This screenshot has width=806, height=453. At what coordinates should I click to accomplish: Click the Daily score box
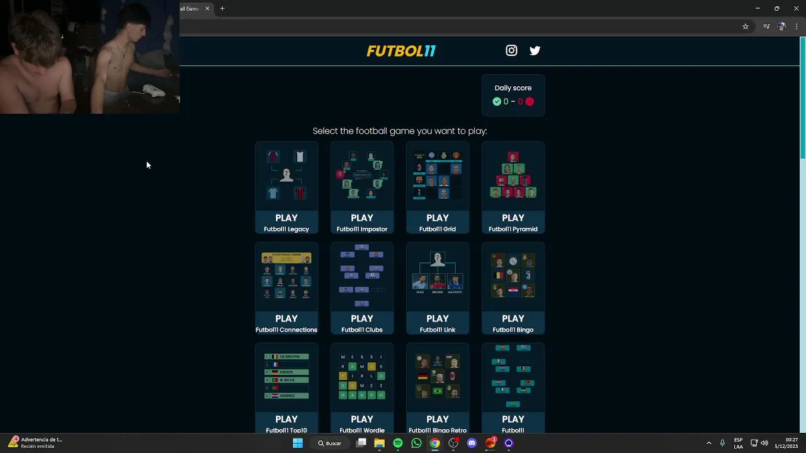click(x=513, y=95)
